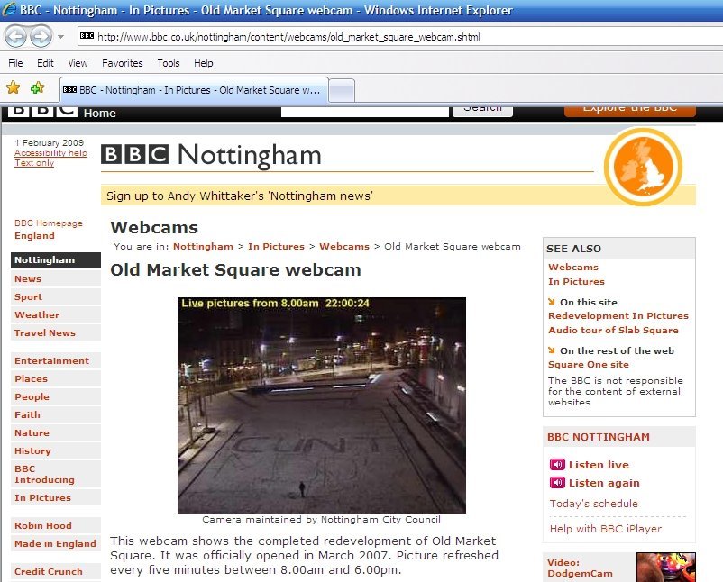
Task: Open a new blank tab
Action: click(342, 90)
